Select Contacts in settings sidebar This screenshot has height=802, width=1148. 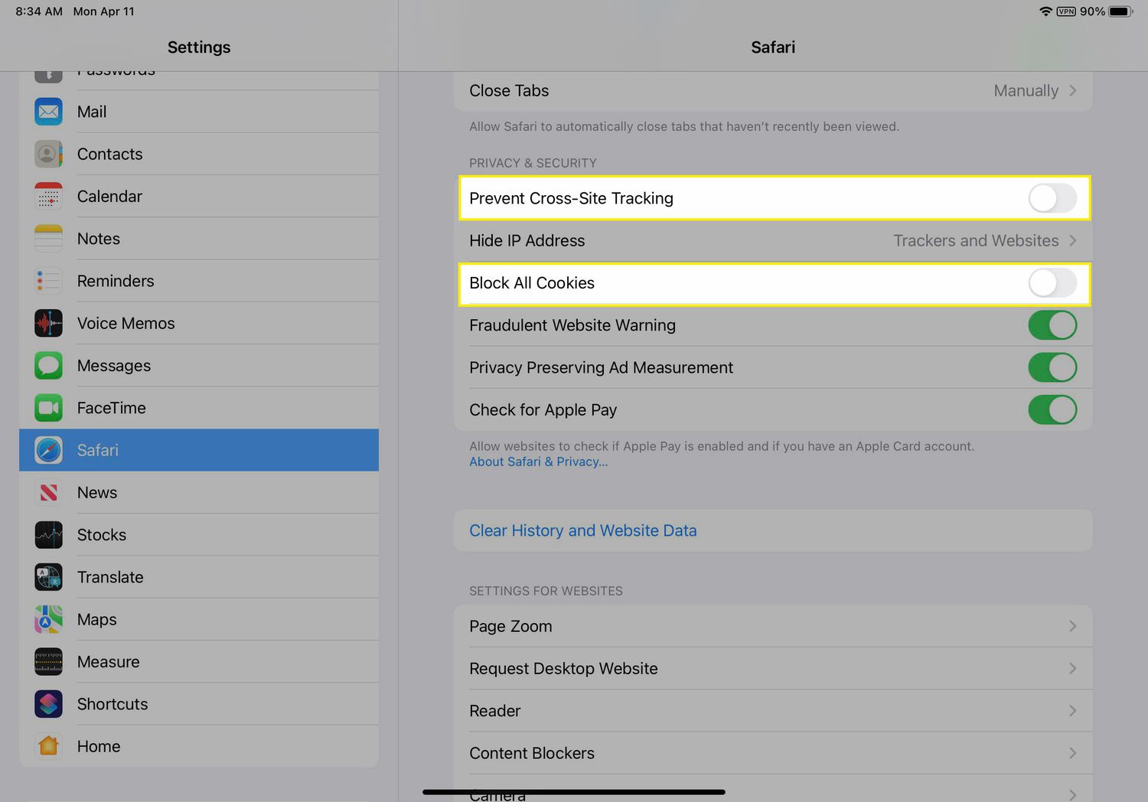(199, 154)
